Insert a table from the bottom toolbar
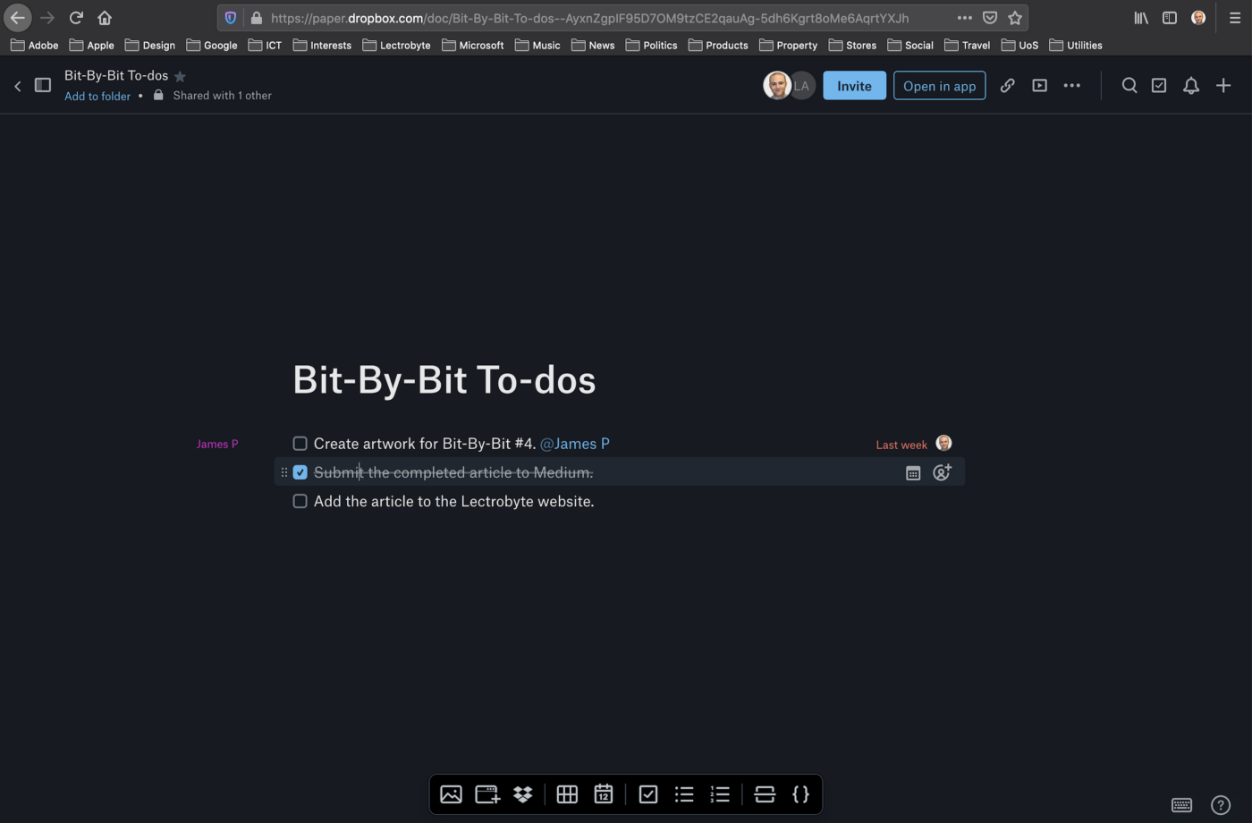This screenshot has height=823, width=1252. (567, 794)
